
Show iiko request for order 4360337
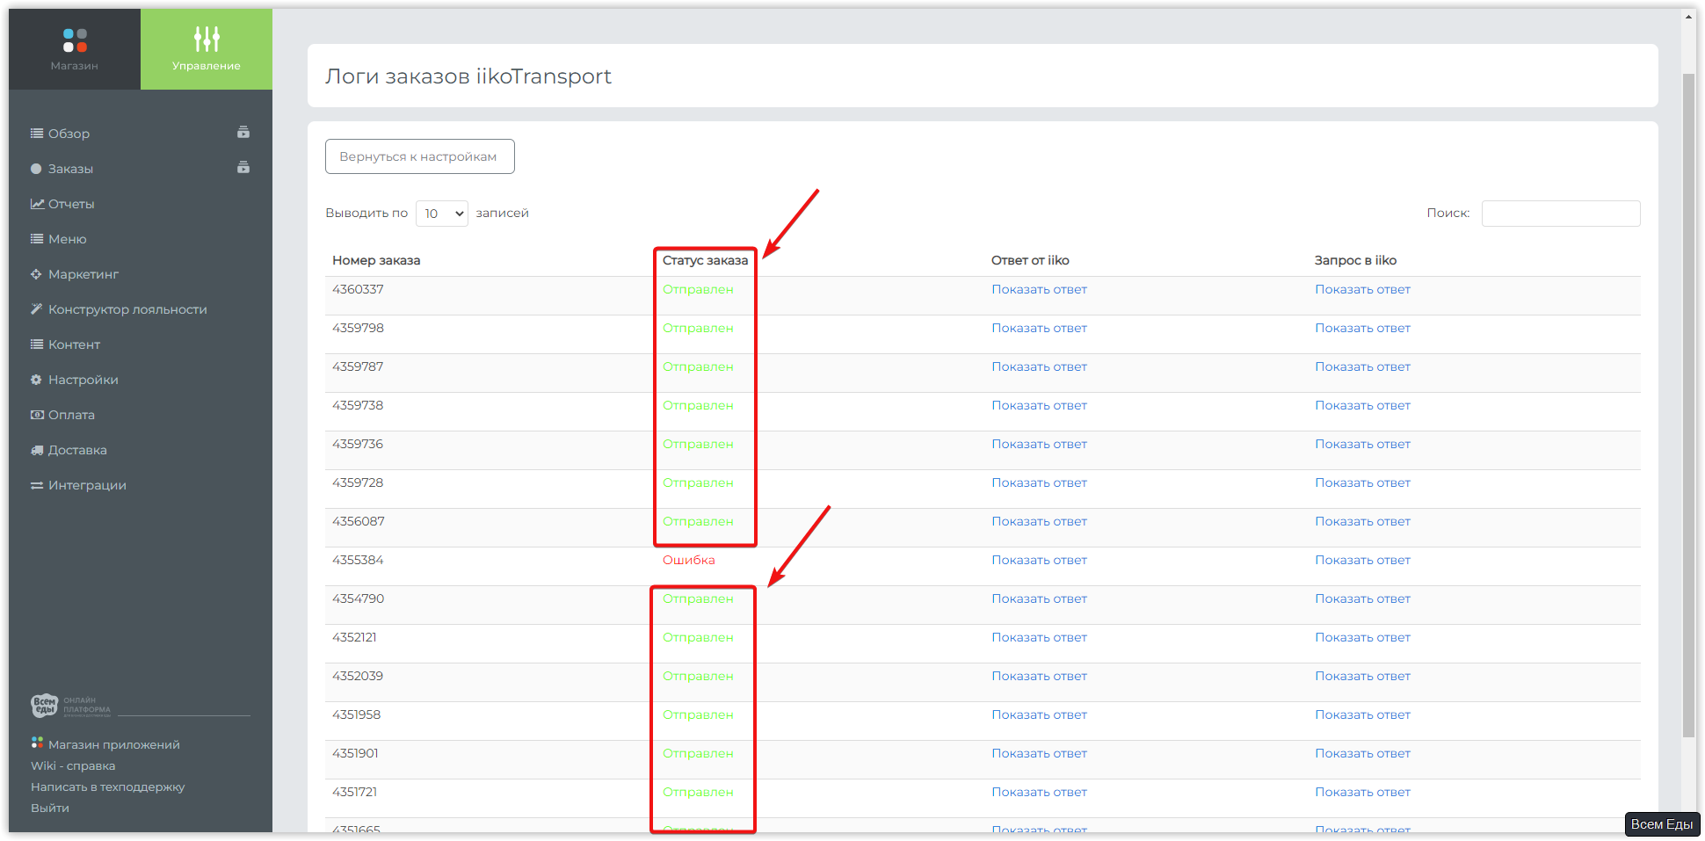click(x=1362, y=289)
